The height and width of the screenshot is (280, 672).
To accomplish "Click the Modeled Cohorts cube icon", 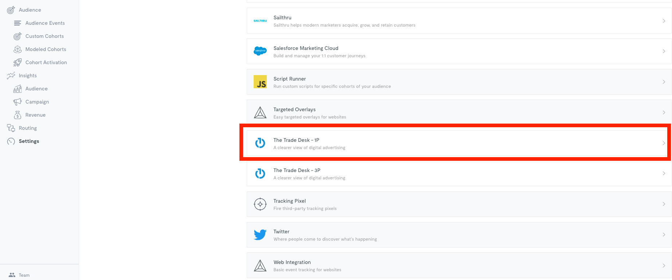I will click(x=17, y=49).
